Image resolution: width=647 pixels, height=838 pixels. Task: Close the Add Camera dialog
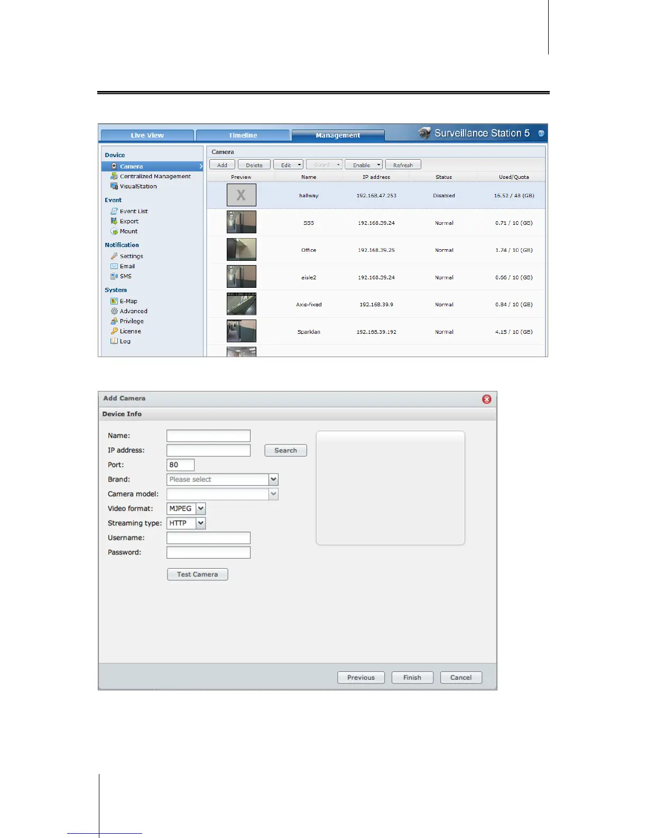(487, 399)
